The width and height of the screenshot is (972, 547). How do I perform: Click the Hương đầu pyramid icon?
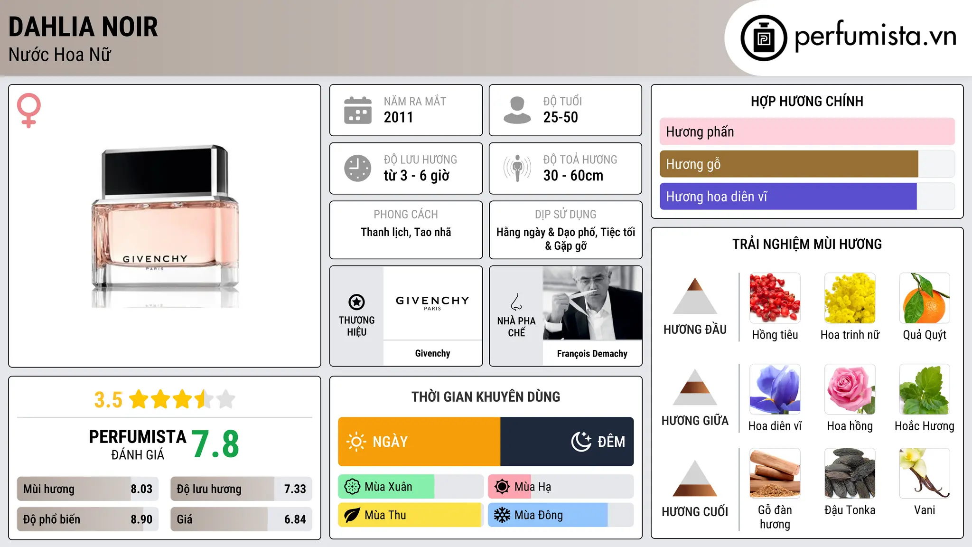click(695, 296)
